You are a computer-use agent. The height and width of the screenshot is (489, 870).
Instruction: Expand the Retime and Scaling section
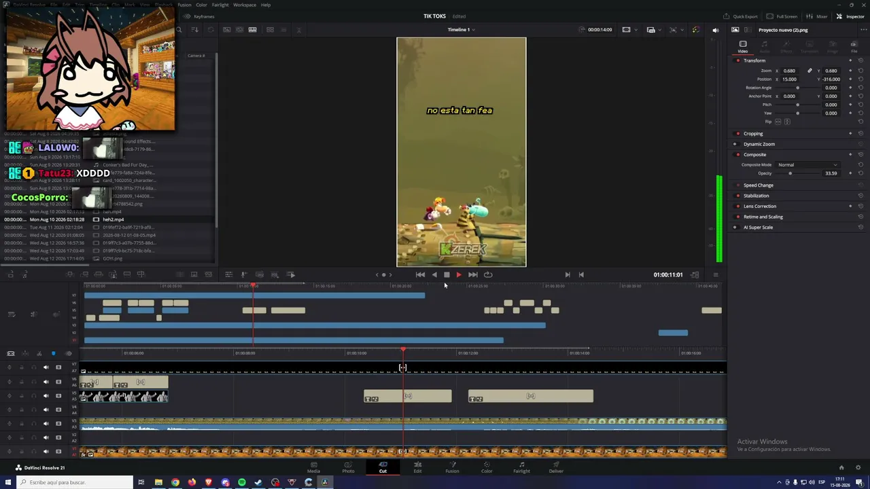click(763, 217)
